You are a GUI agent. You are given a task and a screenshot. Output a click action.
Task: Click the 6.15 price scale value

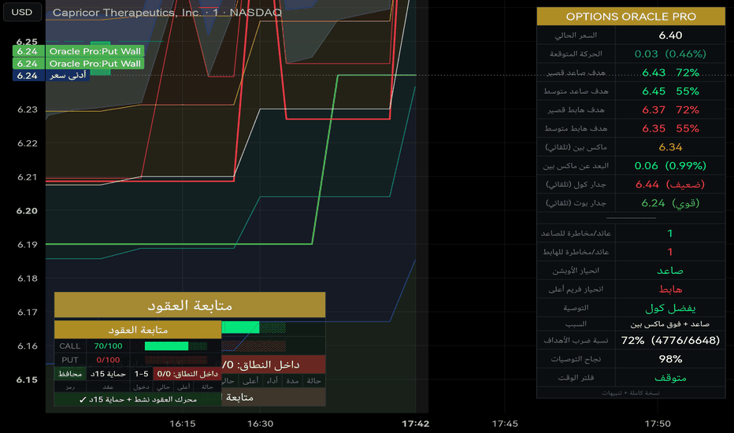click(x=27, y=379)
